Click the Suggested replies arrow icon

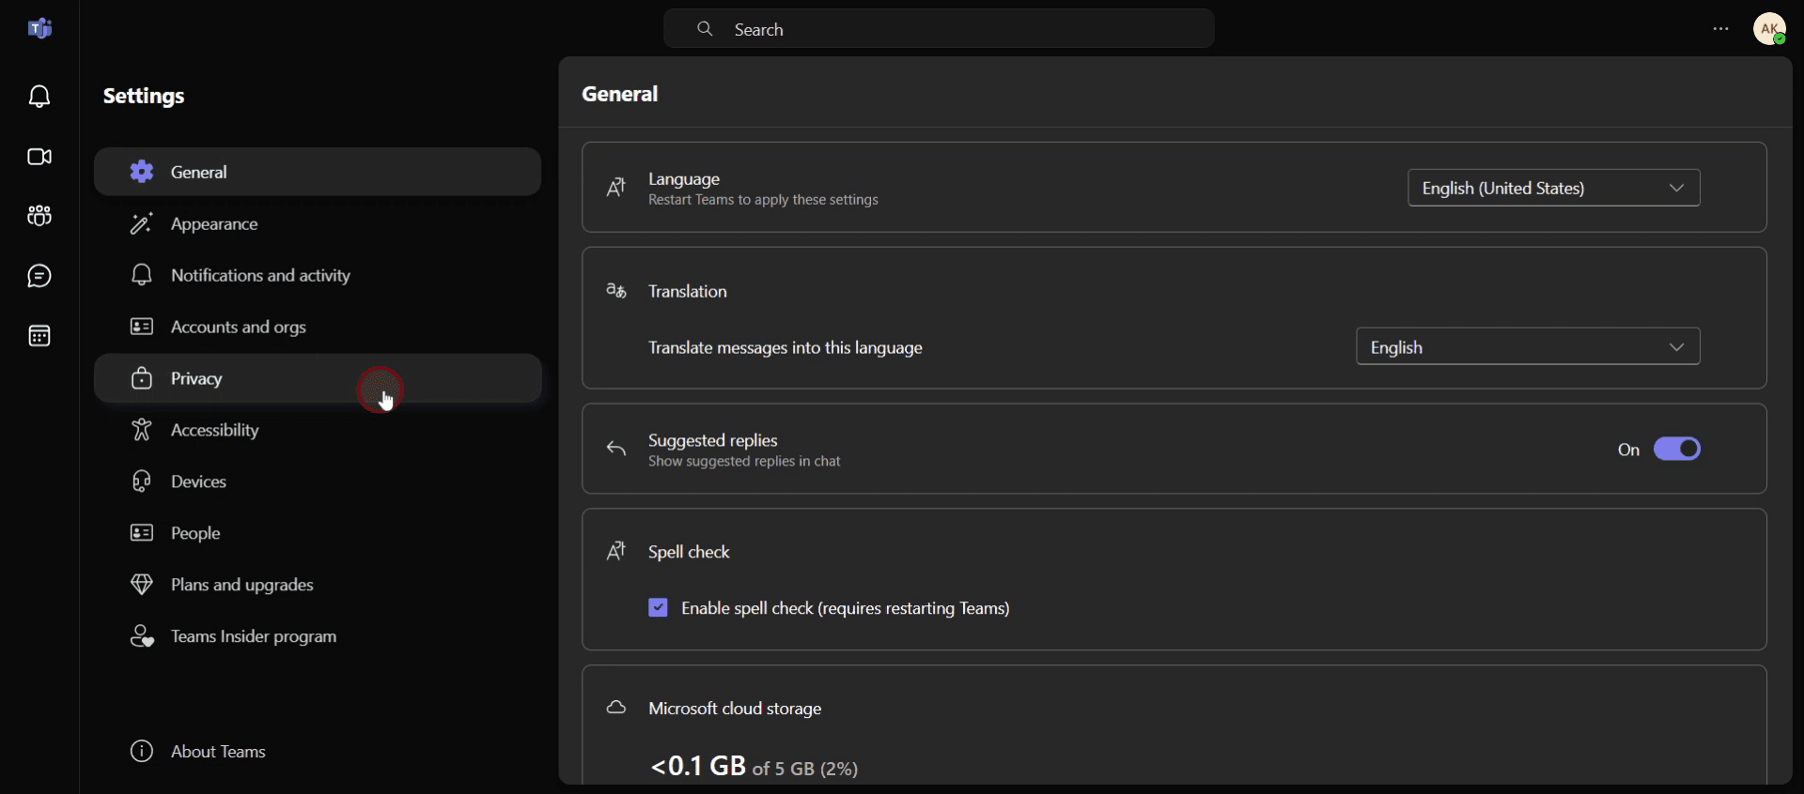[x=616, y=450]
